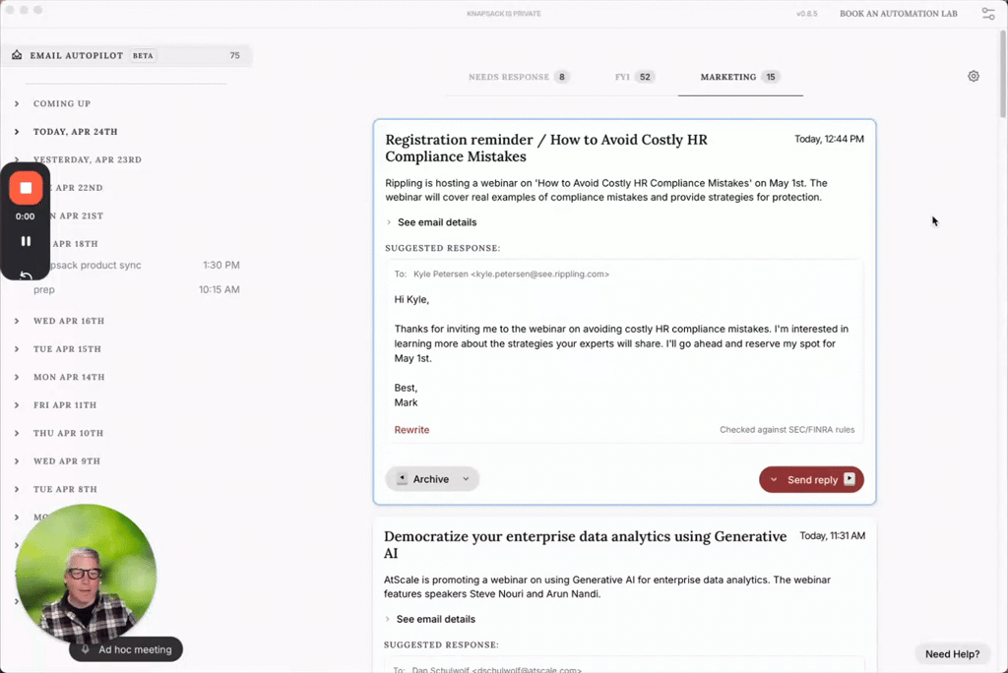Send the suggested reply to Kyle

[811, 479]
